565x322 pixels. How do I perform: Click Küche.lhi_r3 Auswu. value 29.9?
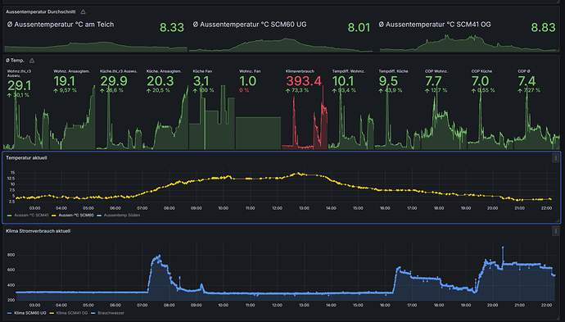(x=114, y=81)
